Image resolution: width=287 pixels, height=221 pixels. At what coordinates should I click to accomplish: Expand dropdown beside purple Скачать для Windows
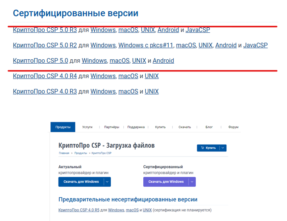coord(192,182)
